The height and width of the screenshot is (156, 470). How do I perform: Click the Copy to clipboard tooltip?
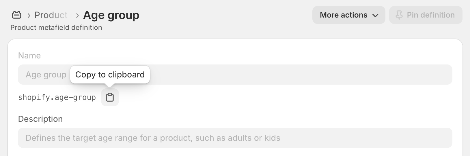click(110, 75)
